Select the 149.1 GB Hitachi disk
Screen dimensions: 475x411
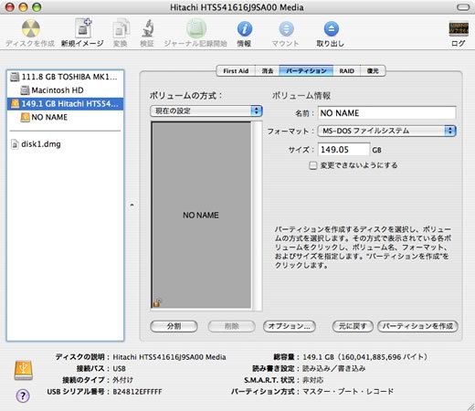[65, 104]
